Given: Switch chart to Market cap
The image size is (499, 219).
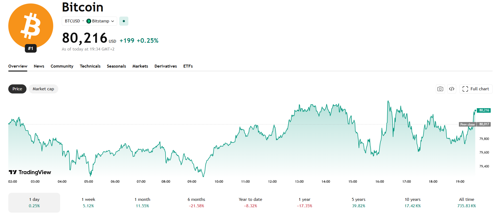Looking at the screenshot, I should point(43,89).
